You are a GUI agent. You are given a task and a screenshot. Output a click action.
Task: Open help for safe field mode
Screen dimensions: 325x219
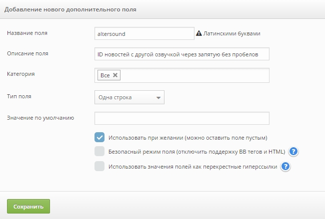click(x=293, y=152)
